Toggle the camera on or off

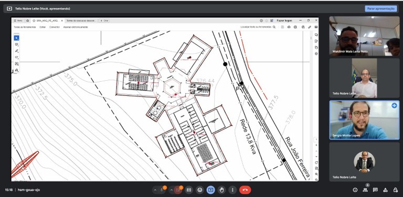pyautogui.click(x=178, y=190)
